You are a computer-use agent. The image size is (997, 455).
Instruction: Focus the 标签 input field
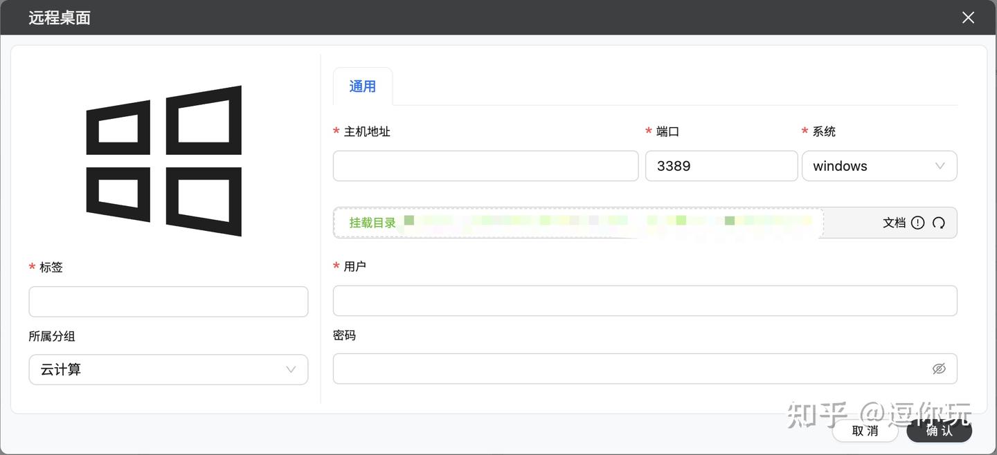tap(168, 301)
